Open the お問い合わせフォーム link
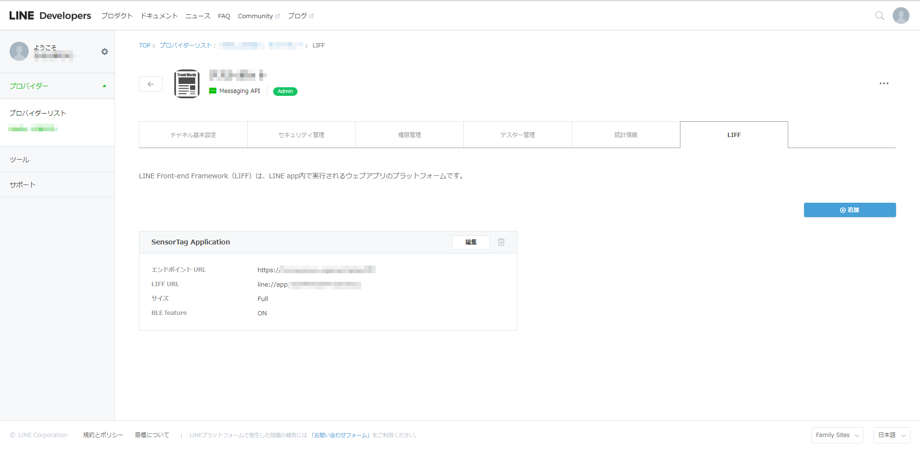Image resolution: width=920 pixels, height=450 pixels. 341,435
